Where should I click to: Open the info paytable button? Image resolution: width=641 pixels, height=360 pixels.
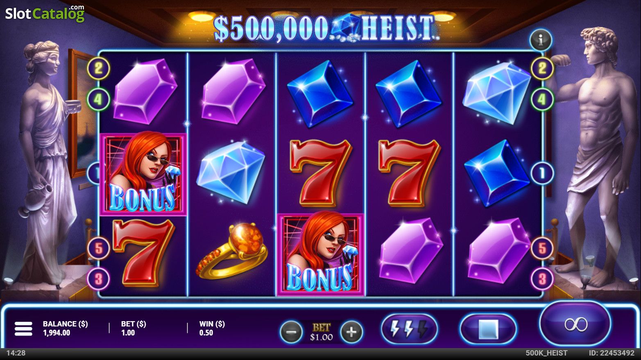pyautogui.click(x=541, y=40)
